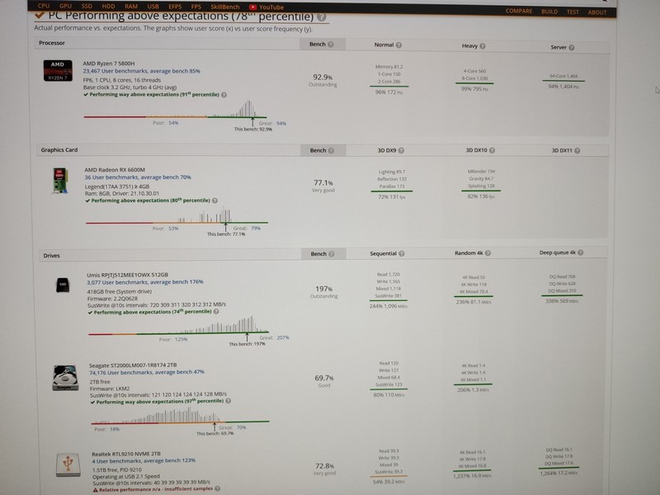Click Seagate drive score distribution graph
Image resolution: width=660 pixels, height=495 pixels.
point(180,415)
